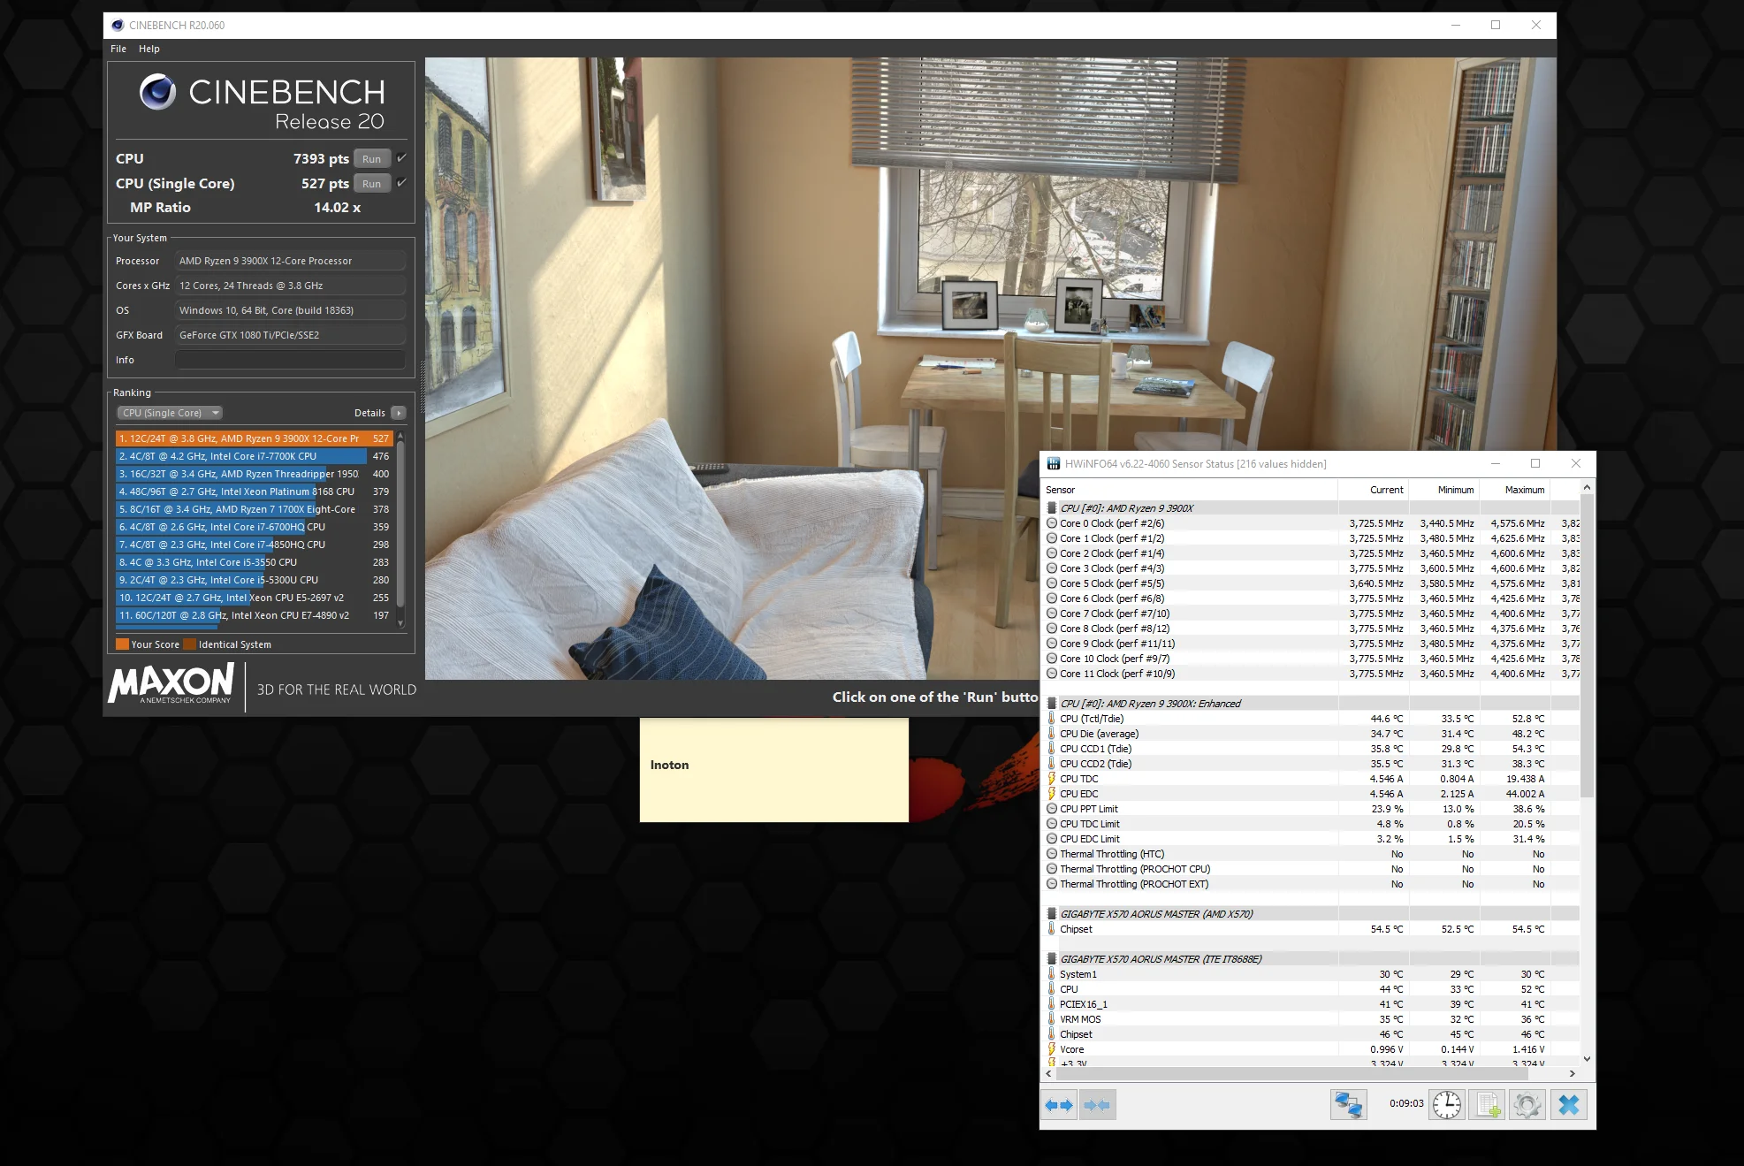The width and height of the screenshot is (1744, 1166).
Task: Click the CPU TDC lightning icon
Action: coord(1051,779)
